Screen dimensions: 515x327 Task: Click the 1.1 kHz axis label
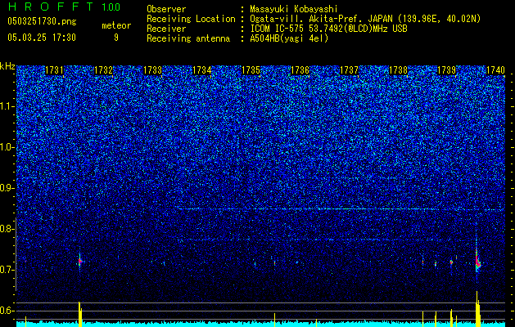pos(7,106)
